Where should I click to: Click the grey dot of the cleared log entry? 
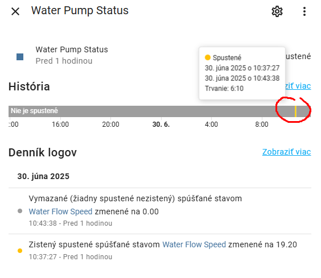click(20, 211)
